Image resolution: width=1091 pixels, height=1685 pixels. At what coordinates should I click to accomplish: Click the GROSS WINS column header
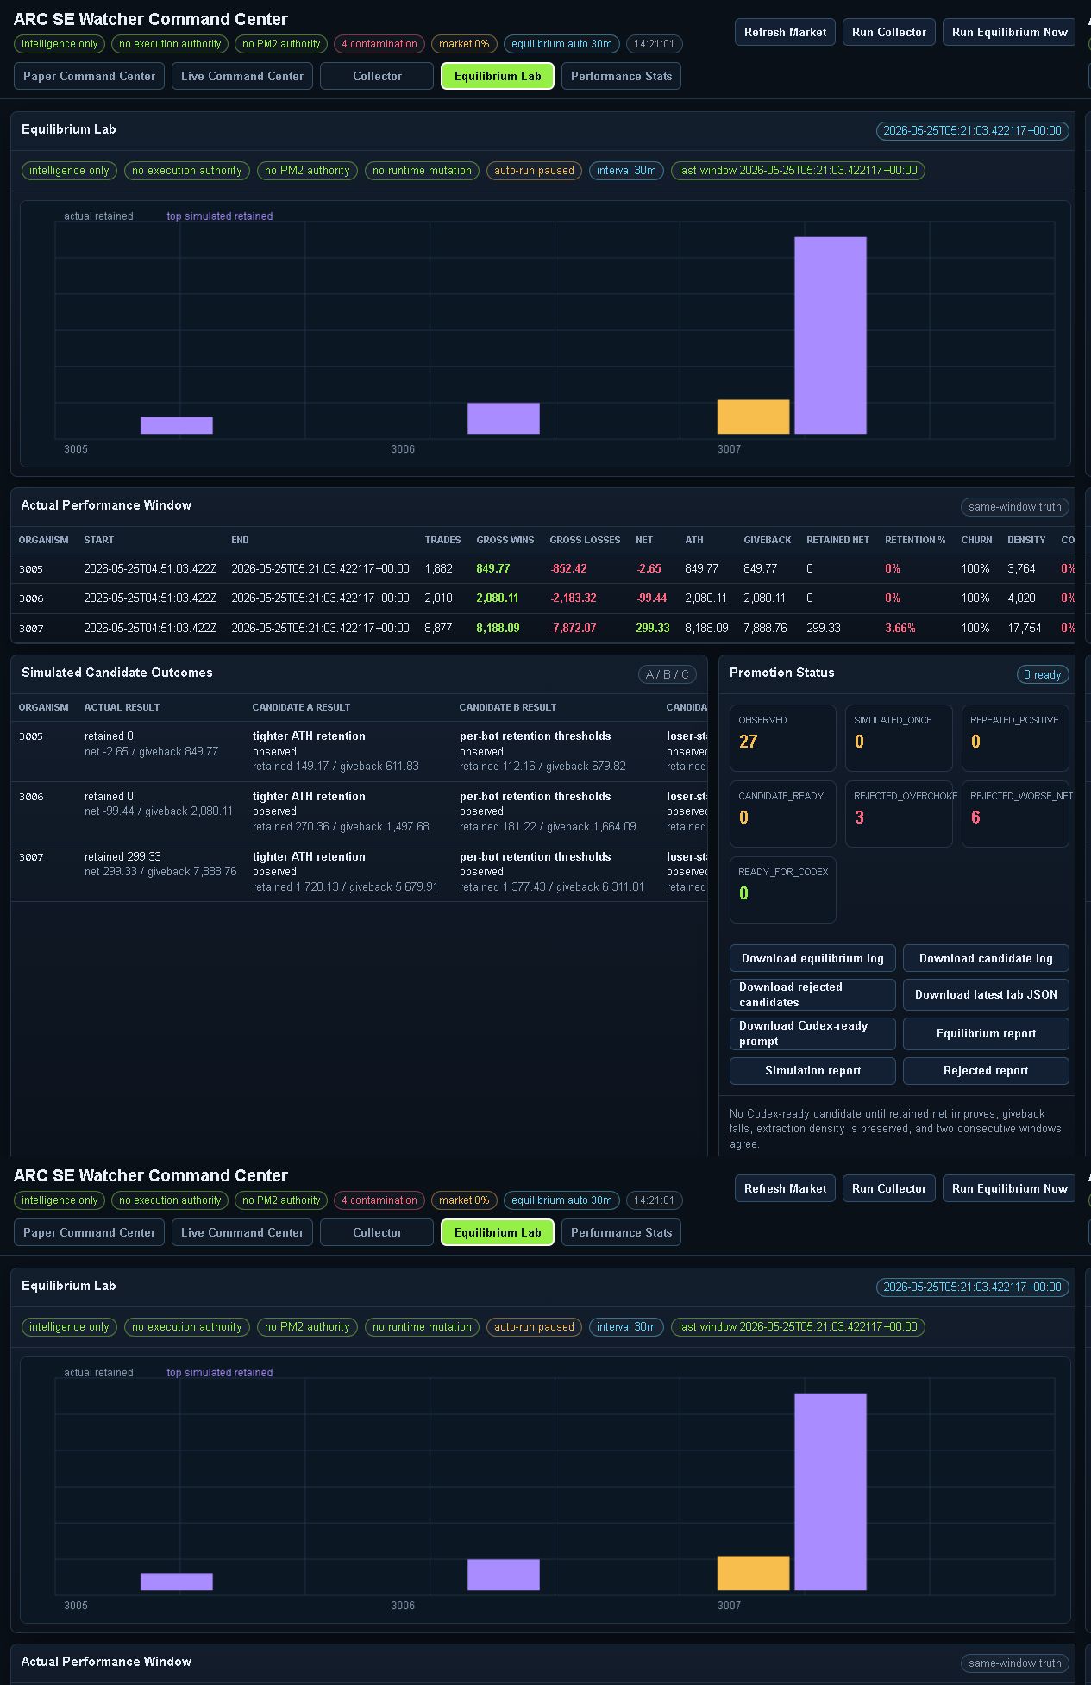pos(505,540)
